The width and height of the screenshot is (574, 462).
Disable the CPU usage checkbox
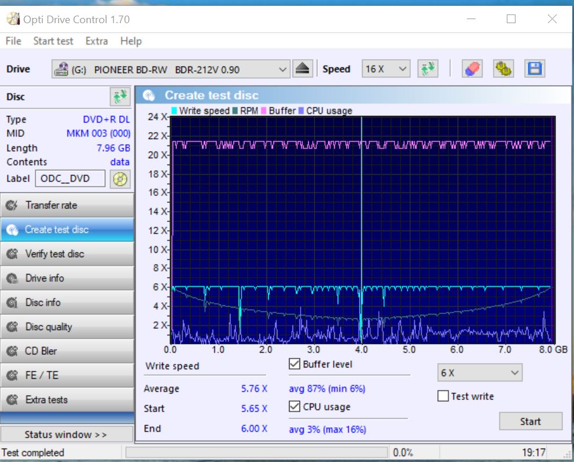click(x=294, y=407)
